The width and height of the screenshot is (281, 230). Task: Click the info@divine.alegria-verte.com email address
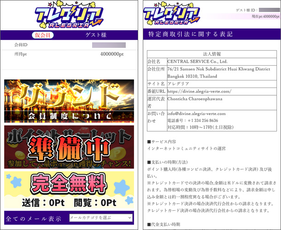196,114
